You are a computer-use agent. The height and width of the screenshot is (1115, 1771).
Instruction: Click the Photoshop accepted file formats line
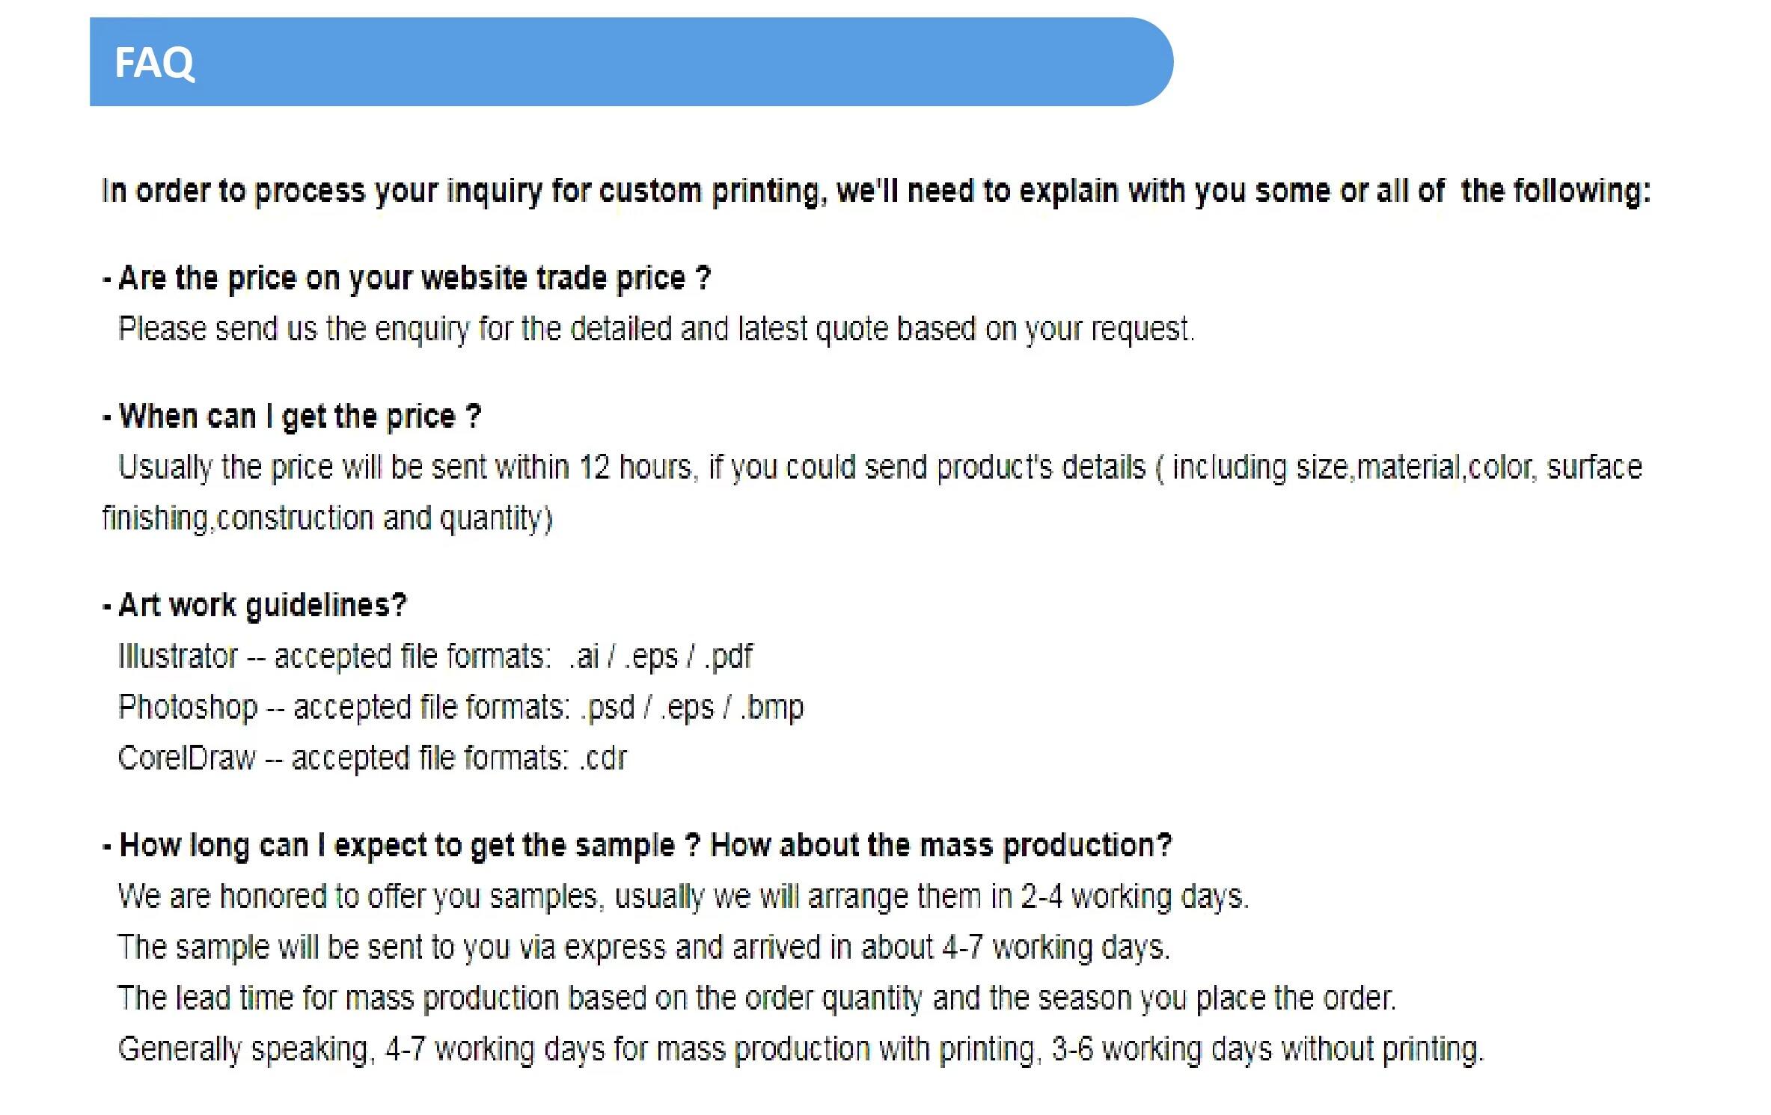pos(461,707)
